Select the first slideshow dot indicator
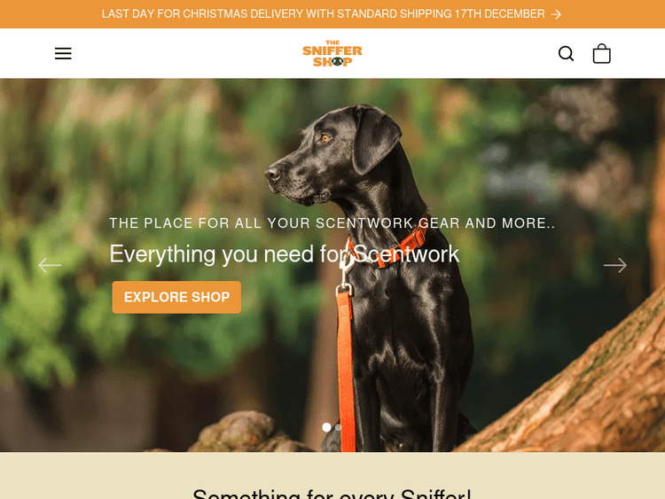 [x=326, y=427]
